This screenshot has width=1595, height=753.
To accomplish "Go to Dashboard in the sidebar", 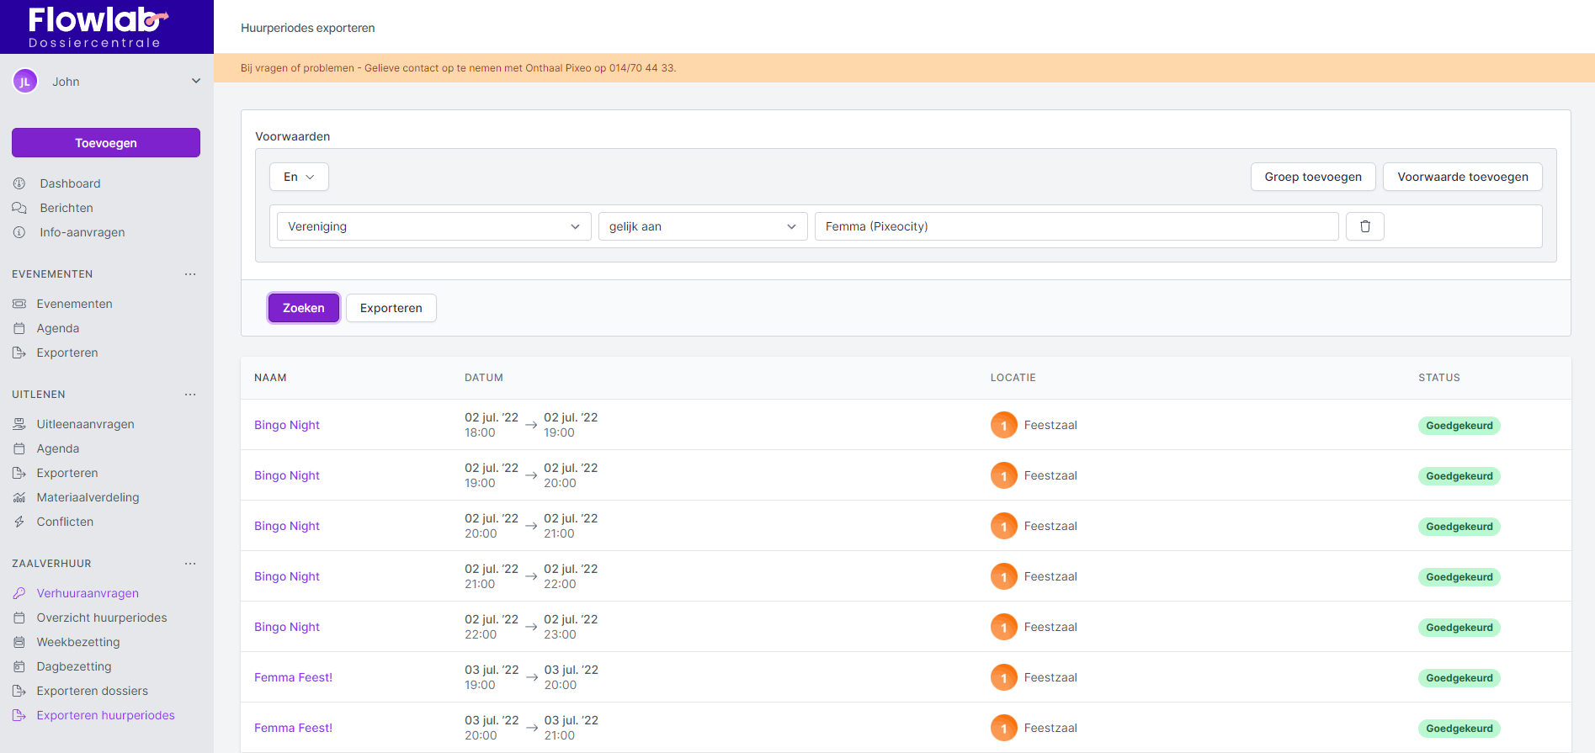I will click(70, 183).
